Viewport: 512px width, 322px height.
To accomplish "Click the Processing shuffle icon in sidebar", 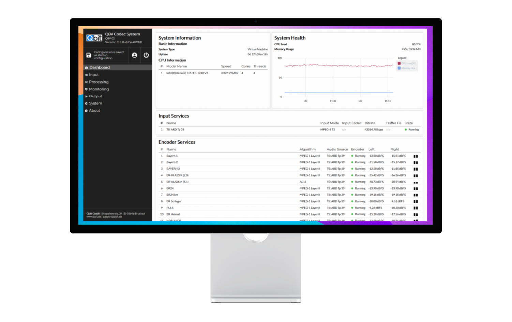I will click(x=86, y=82).
